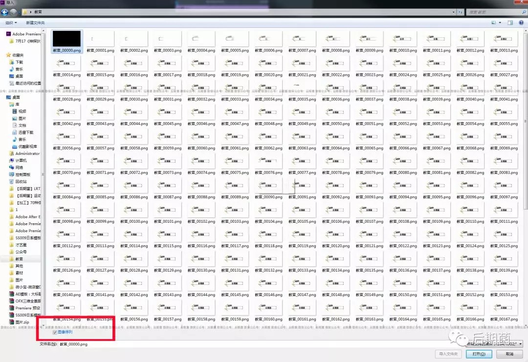Expand the address bar history dropdown arrow
This screenshot has width=528, height=362.
click(x=453, y=12)
